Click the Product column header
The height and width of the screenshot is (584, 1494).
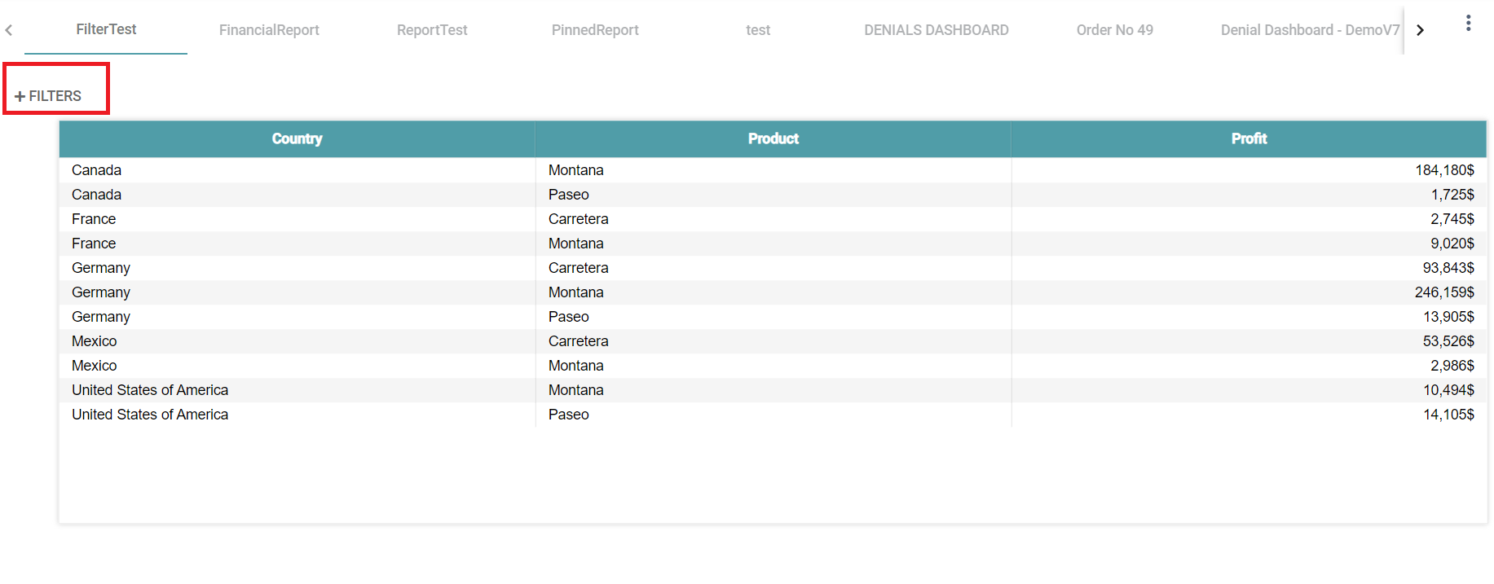click(x=773, y=139)
